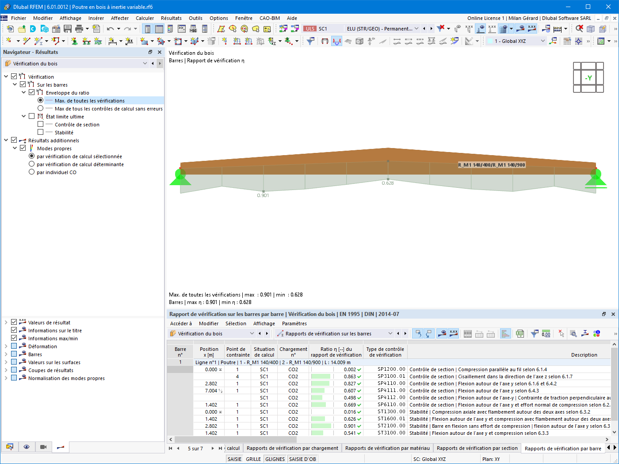Enable the Contrôle de section checkbox

(x=41, y=124)
